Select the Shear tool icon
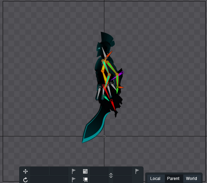The image size is (207, 183). (x=85, y=179)
